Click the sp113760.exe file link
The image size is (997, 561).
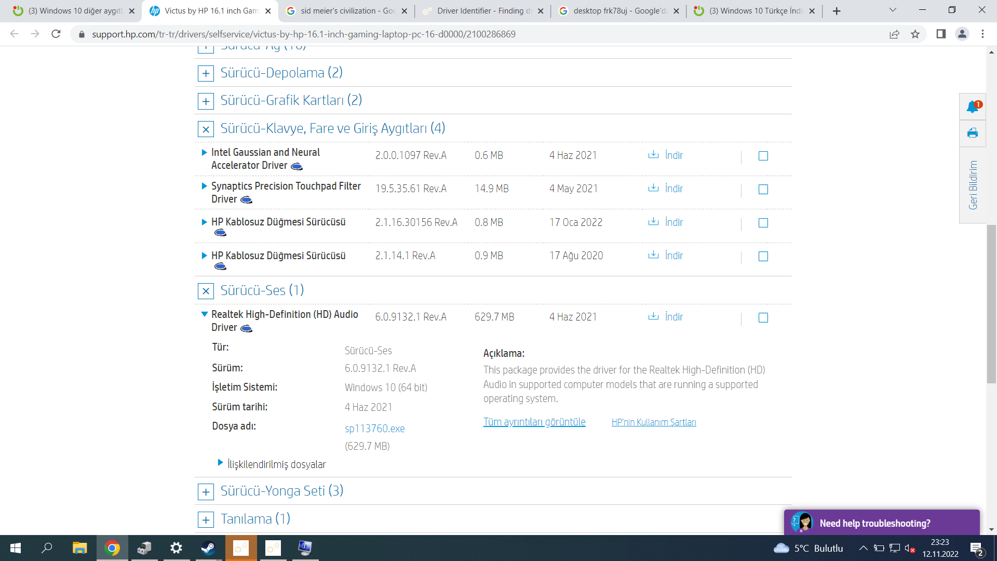(x=374, y=429)
